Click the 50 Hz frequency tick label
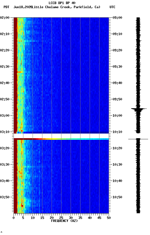The height and width of the screenshot is (235, 150). (109, 218)
